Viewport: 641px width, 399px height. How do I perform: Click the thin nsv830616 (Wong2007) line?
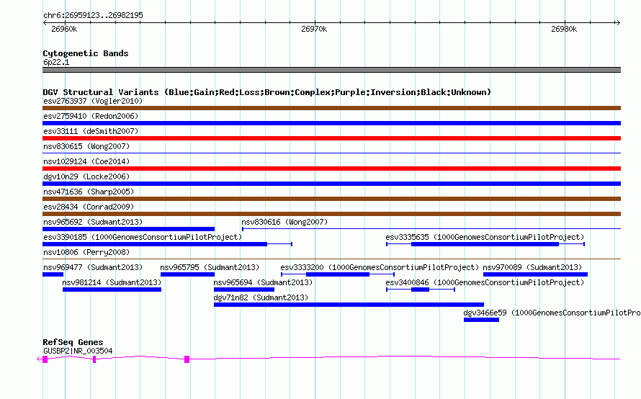(431, 228)
